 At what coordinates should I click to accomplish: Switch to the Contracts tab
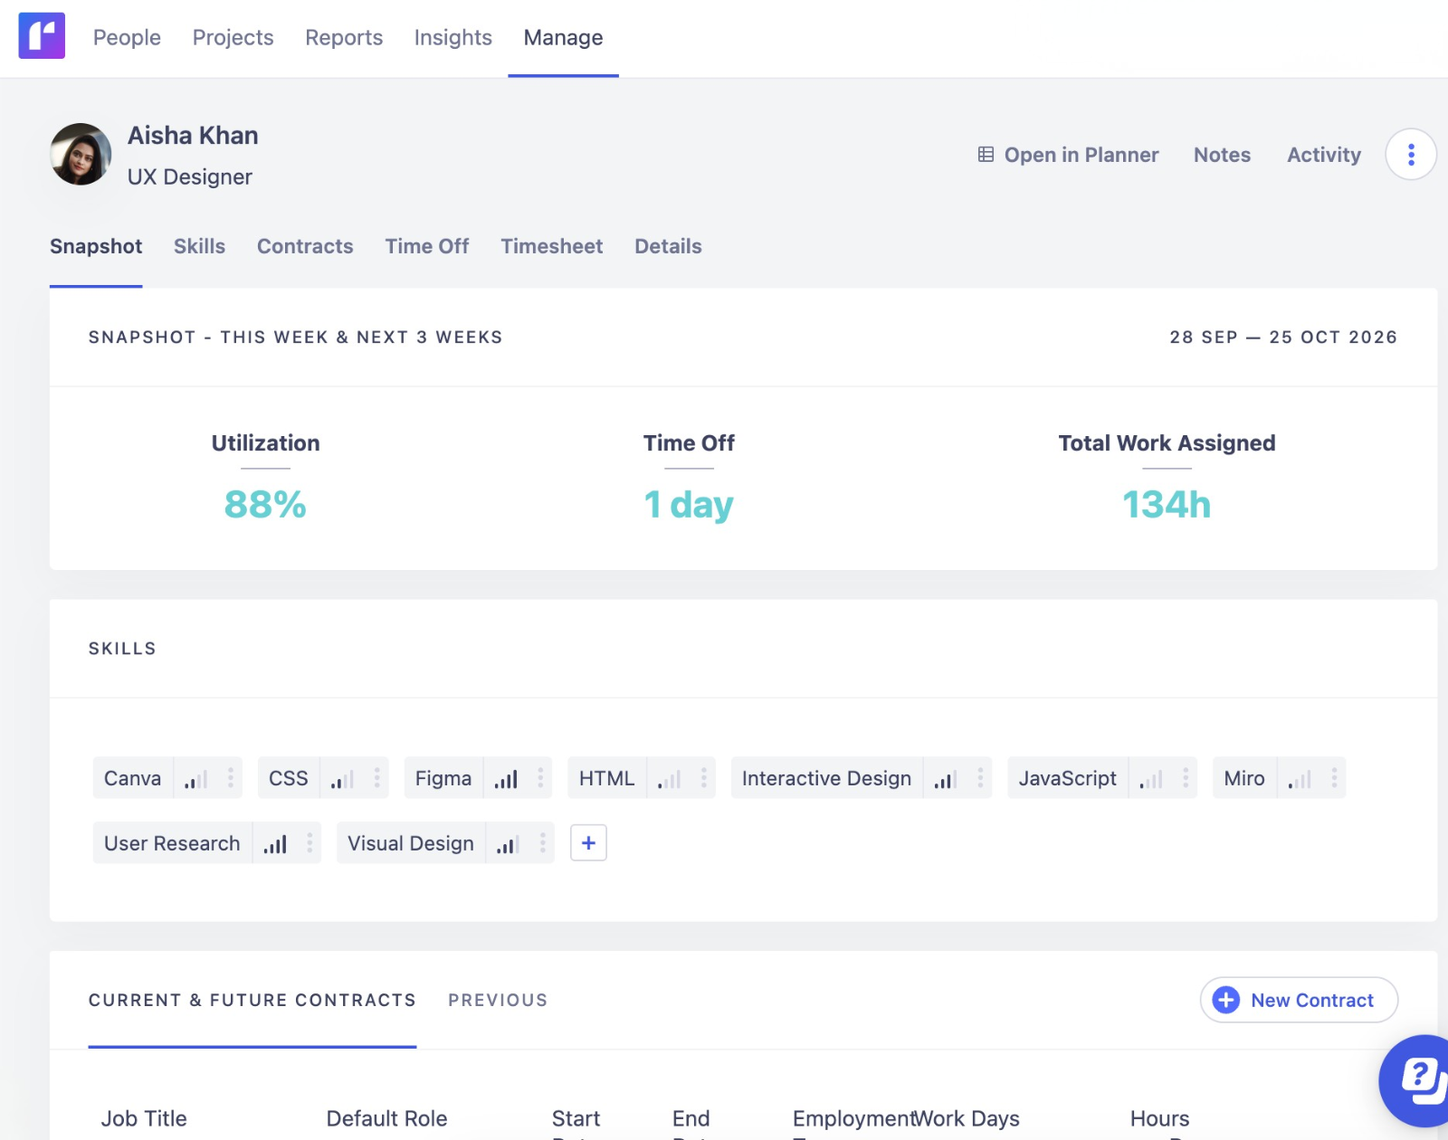[x=305, y=246]
